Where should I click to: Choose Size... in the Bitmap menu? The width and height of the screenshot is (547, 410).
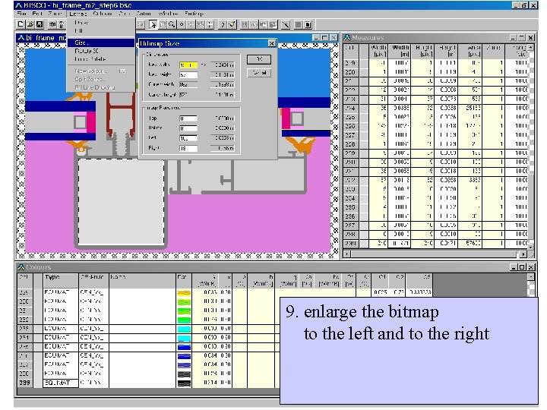pyautogui.click(x=100, y=43)
